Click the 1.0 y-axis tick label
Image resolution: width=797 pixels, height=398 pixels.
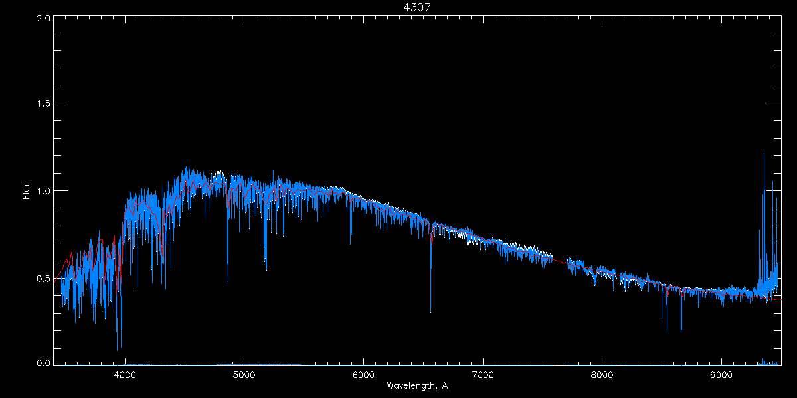pos(43,191)
